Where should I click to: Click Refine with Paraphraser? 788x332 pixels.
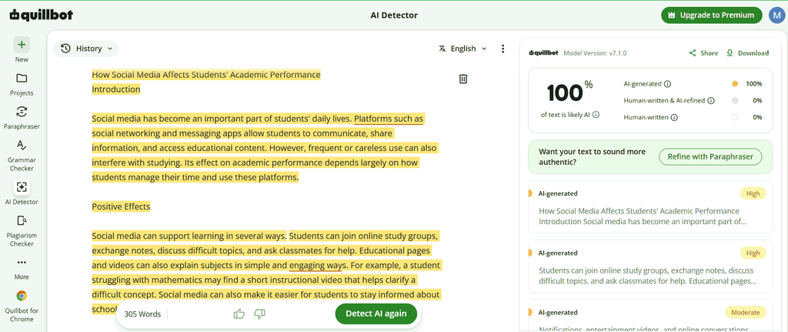710,156
